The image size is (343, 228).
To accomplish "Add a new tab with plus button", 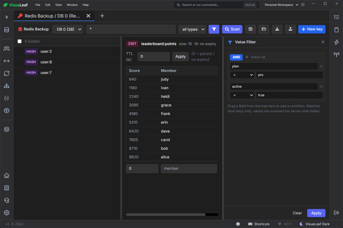I will point(102,16).
